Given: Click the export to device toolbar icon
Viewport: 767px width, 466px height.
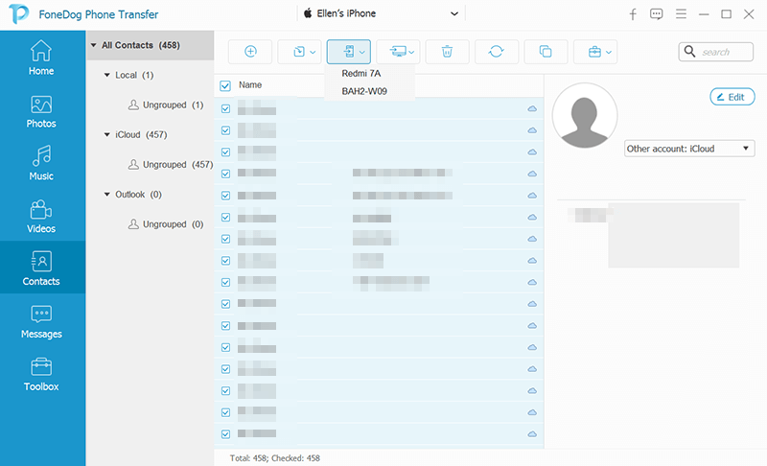Looking at the screenshot, I should click(349, 52).
